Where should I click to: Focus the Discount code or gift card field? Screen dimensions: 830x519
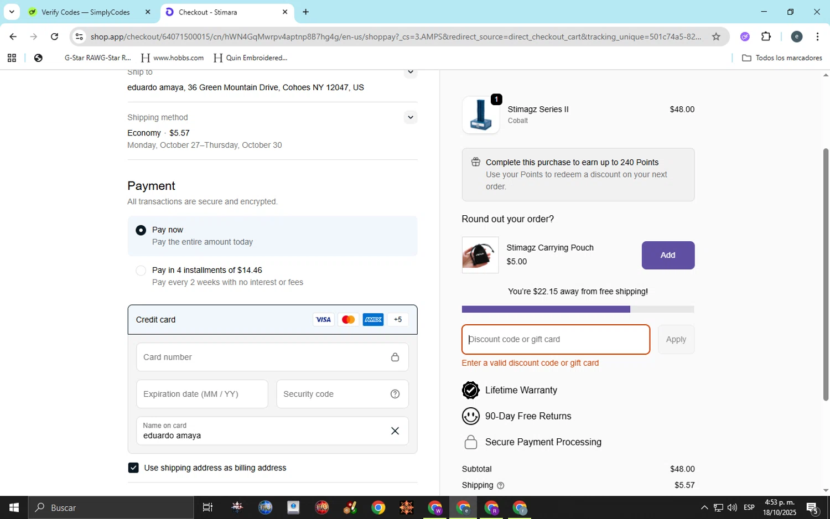tap(556, 339)
